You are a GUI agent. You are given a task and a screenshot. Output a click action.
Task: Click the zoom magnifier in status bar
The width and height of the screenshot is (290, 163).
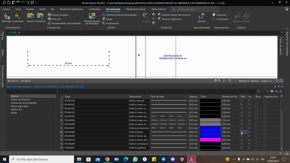click(x=277, y=81)
